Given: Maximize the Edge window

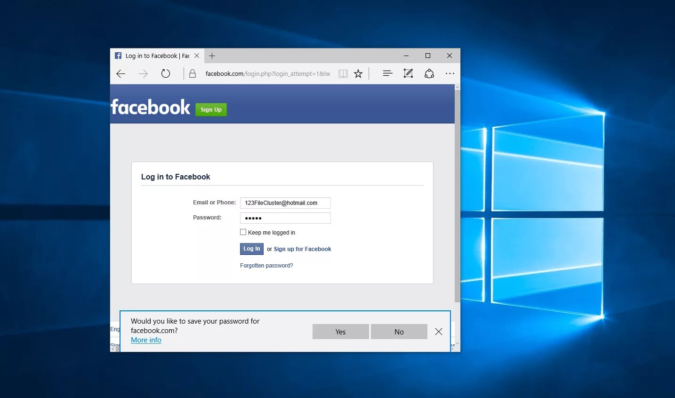Looking at the screenshot, I should (x=428, y=56).
